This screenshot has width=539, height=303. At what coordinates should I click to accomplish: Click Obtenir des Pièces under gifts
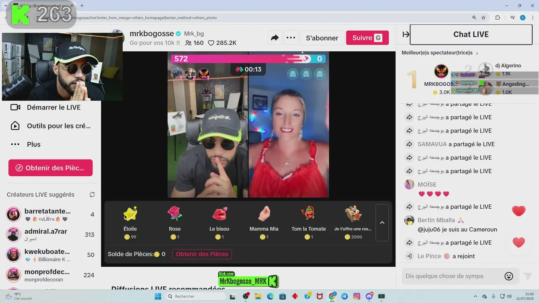coord(202,254)
